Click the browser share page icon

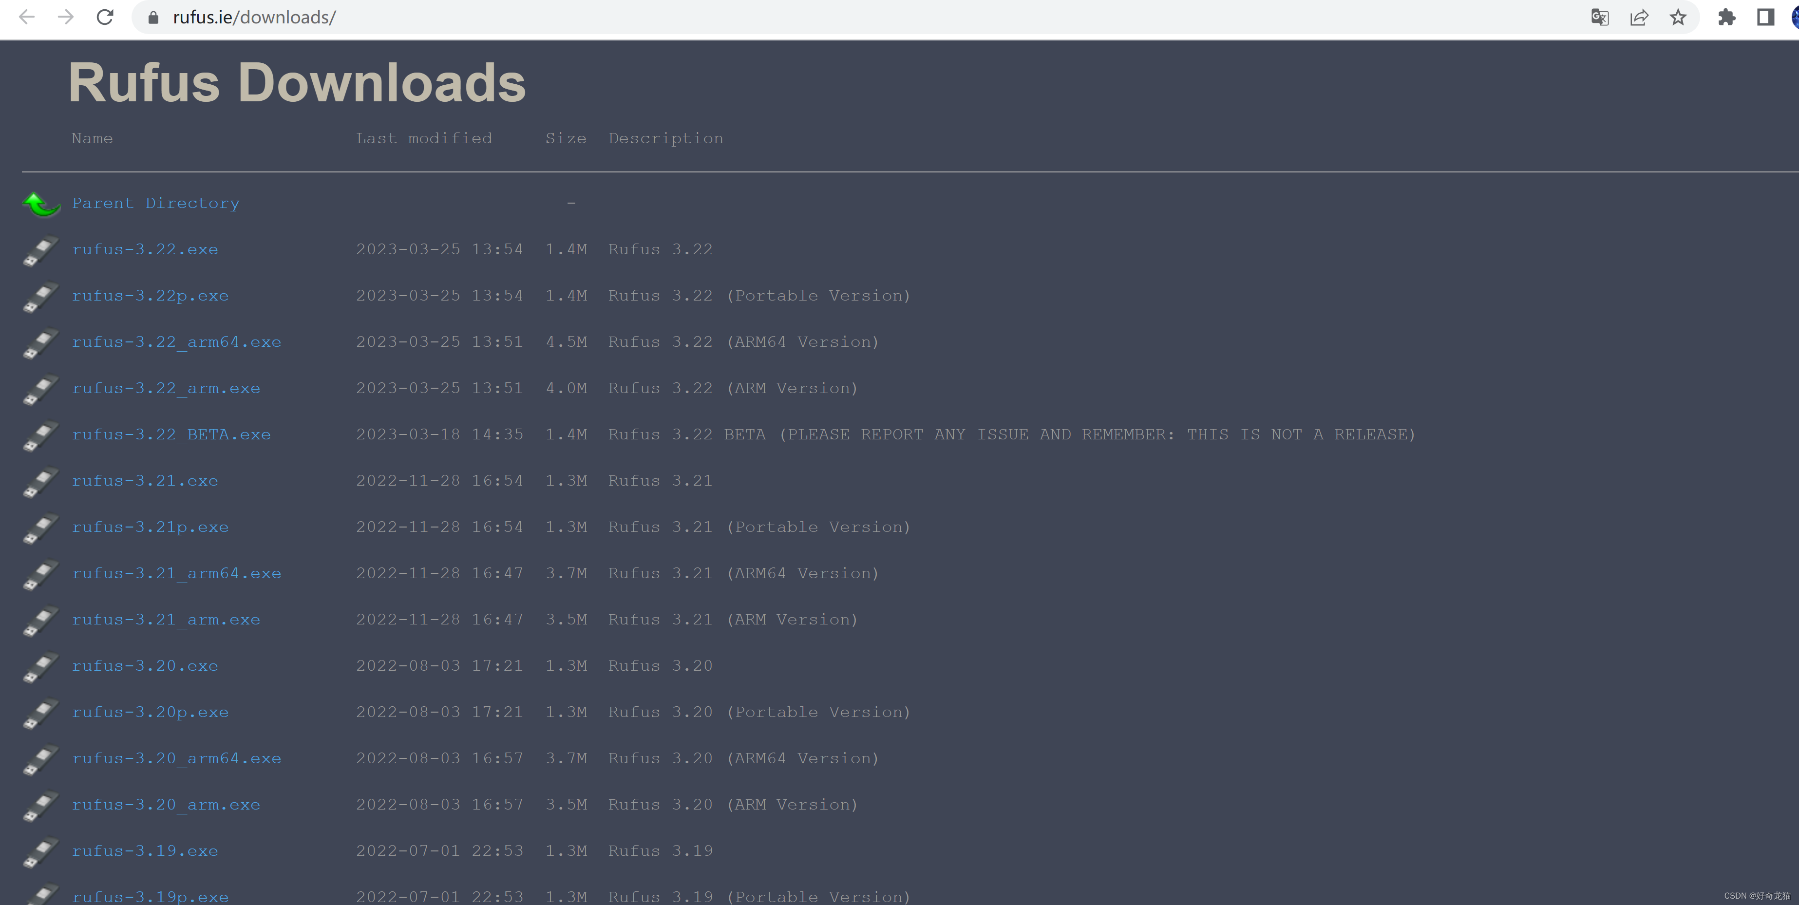coord(1640,18)
